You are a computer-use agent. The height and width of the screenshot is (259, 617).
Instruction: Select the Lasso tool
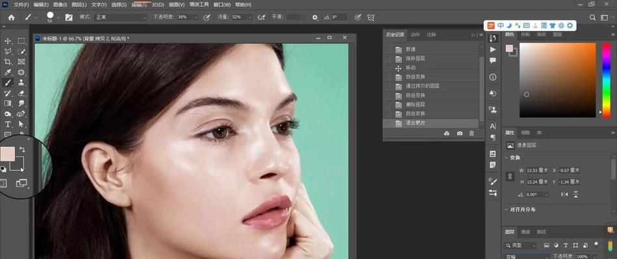pos(8,51)
